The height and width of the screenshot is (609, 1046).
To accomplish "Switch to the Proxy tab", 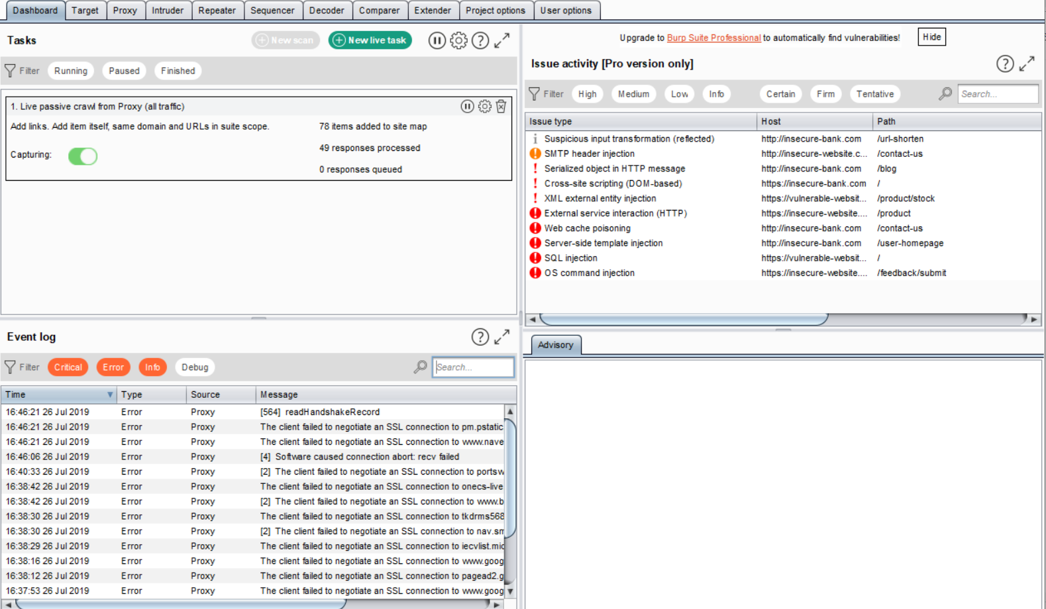I will pyautogui.click(x=125, y=11).
